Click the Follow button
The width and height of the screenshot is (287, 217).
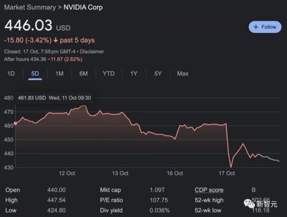pos(265,27)
